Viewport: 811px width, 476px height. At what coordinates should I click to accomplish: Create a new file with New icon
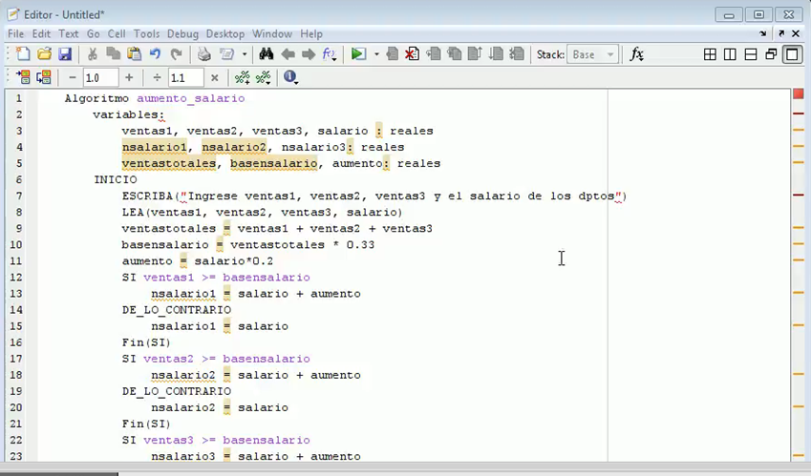pyautogui.click(x=23, y=54)
